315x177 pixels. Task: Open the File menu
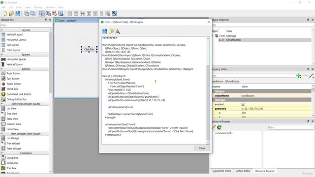coord(3,7)
